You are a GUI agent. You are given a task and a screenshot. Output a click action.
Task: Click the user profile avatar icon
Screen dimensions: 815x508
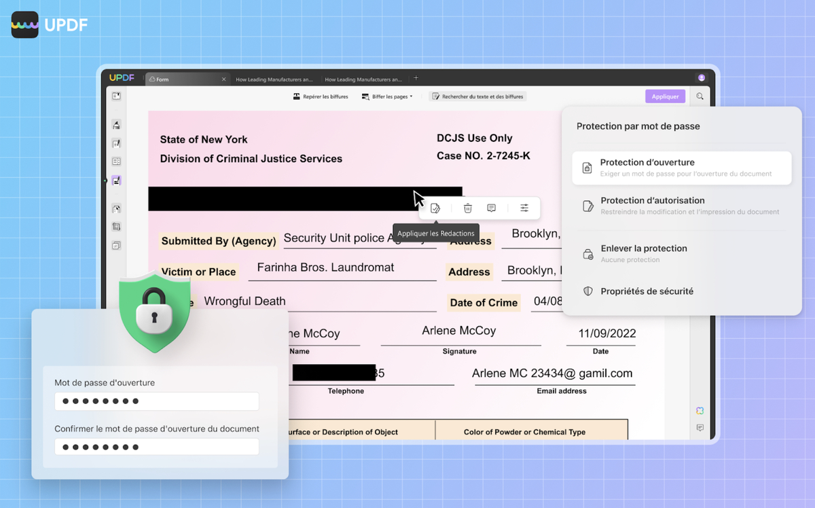click(702, 79)
